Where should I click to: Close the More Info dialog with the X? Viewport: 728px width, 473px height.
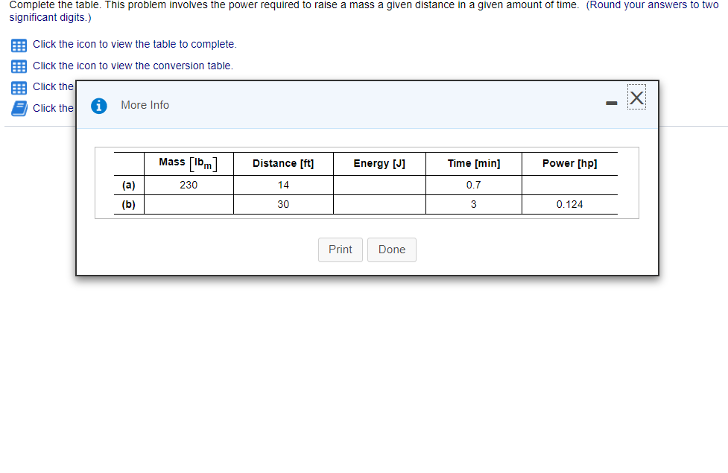(x=636, y=98)
